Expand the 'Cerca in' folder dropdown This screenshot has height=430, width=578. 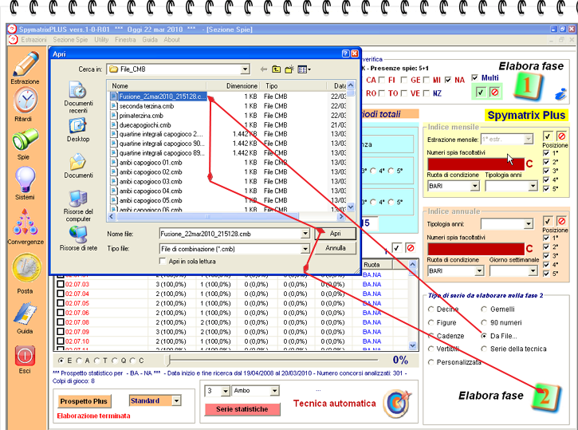click(245, 69)
